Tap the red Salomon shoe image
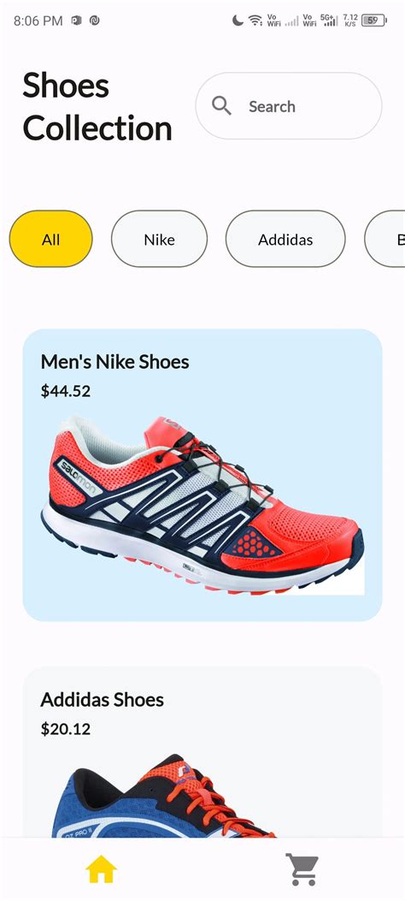This screenshot has height=901, width=405. (202, 506)
